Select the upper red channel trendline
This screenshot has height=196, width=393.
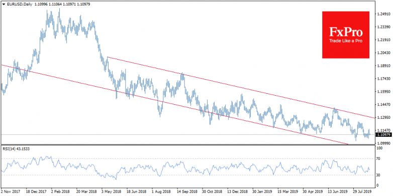241,87
